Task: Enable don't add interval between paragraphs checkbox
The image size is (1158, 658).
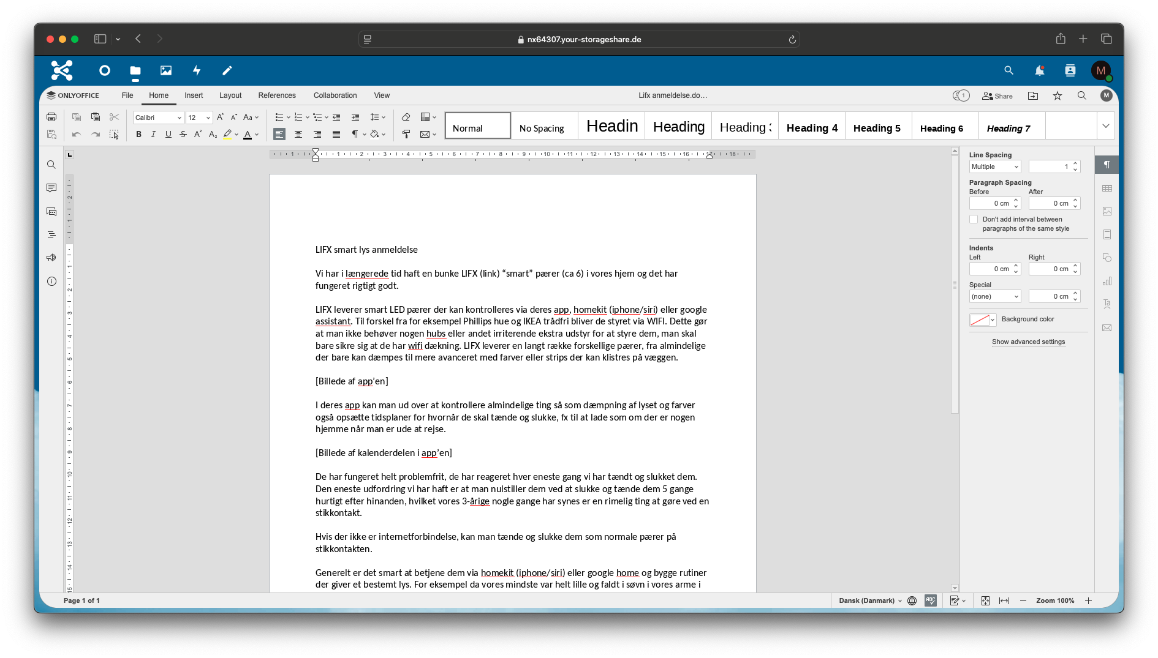Action: tap(974, 219)
